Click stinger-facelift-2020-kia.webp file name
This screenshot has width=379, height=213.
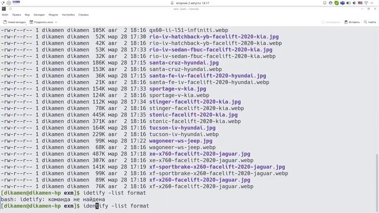click(197, 108)
